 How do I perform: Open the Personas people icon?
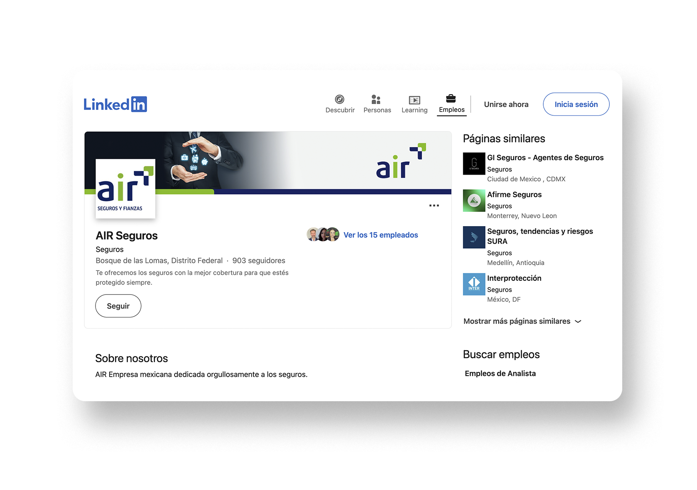pos(376,99)
